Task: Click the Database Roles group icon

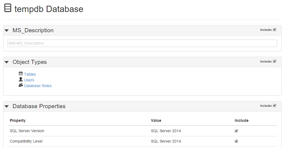Action: tap(21, 85)
